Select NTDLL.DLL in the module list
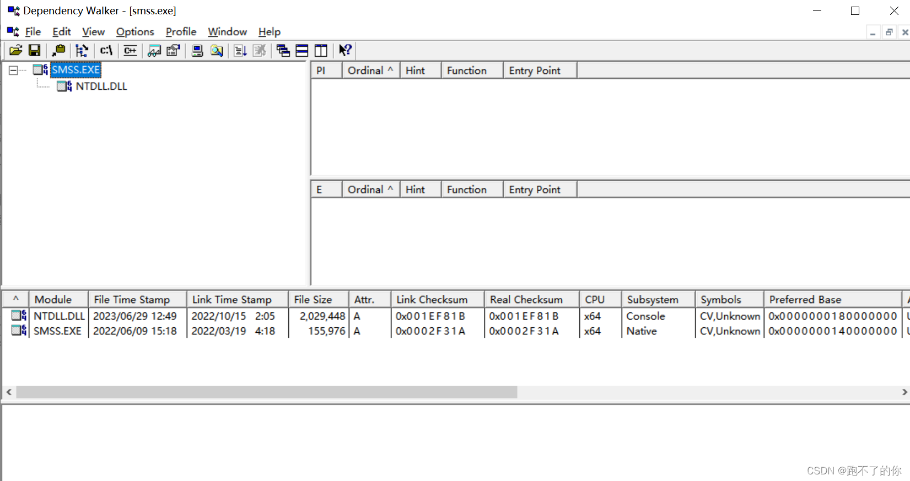The image size is (910, 481). tap(59, 316)
